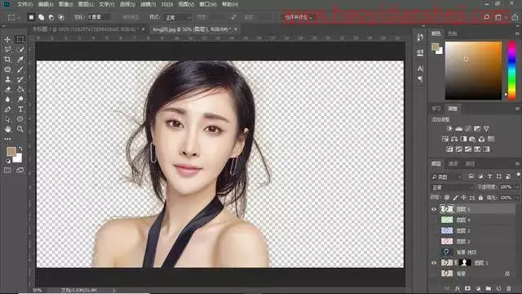This screenshot has width=522, height=294.
Task: Show layer 4 with green thumbnail
Action: tap(434, 220)
